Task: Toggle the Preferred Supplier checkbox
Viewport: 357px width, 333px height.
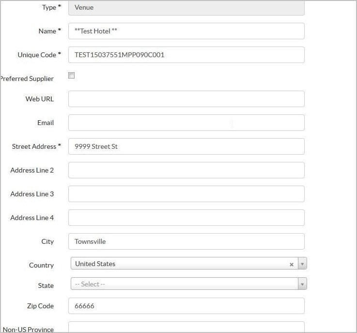Action: (x=71, y=76)
